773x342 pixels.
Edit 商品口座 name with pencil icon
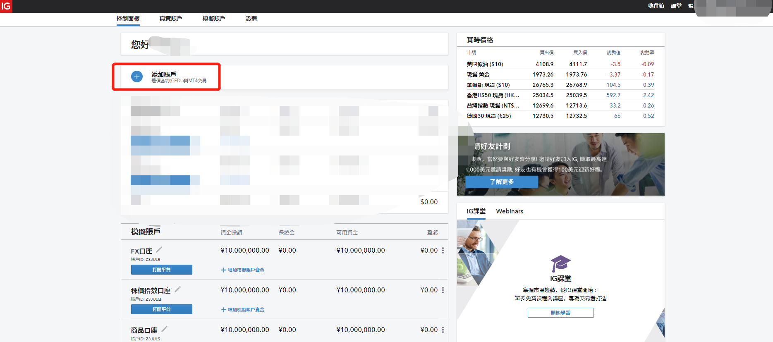click(164, 329)
